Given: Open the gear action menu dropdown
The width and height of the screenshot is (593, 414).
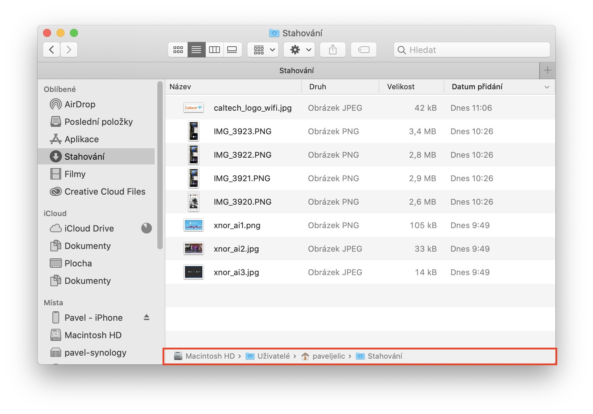Looking at the screenshot, I should tap(299, 50).
